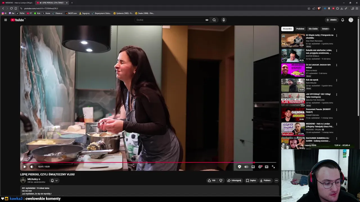Viewport: 360px width, 202px height.
Task: Click the Udostępnij share button
Action: tap(234, 180)
